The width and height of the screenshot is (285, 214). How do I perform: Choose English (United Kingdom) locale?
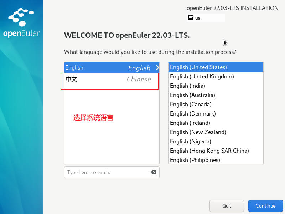[x=216, y=76]
